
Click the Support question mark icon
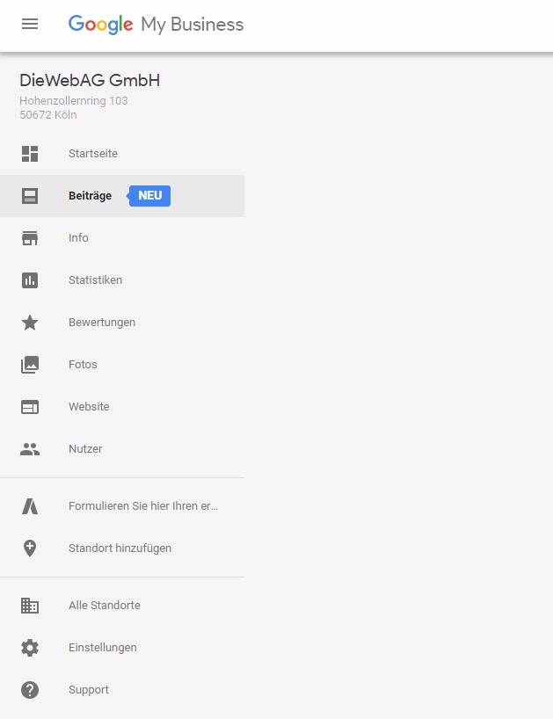pyautogui.click(x=30, y=690)
